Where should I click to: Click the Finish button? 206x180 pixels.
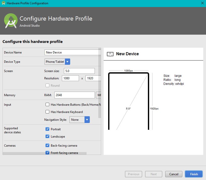tap(194, 174)
